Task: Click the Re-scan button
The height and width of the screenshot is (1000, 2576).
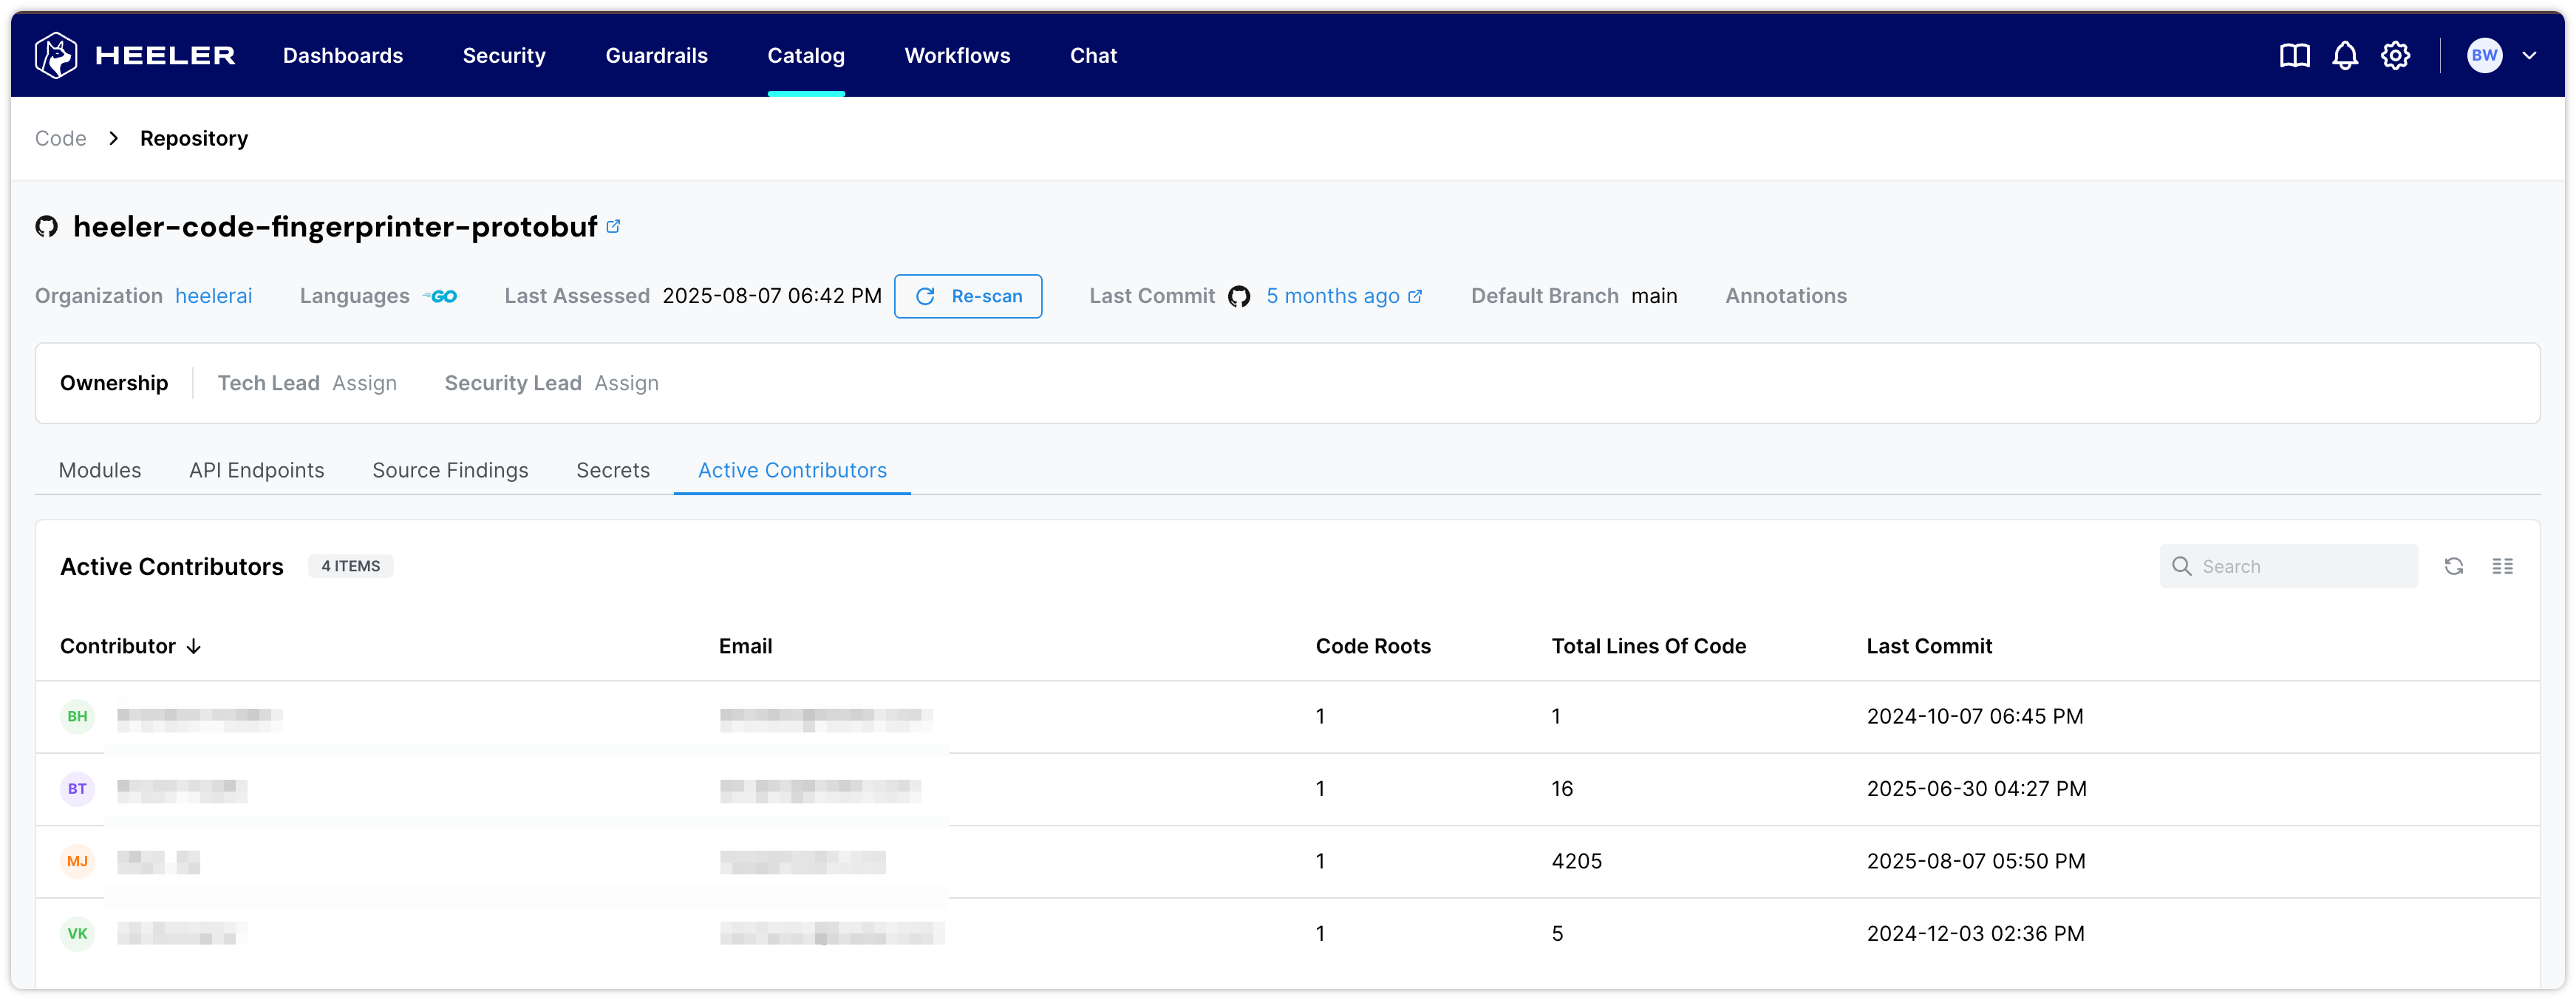Action: (x=967, y=296)
